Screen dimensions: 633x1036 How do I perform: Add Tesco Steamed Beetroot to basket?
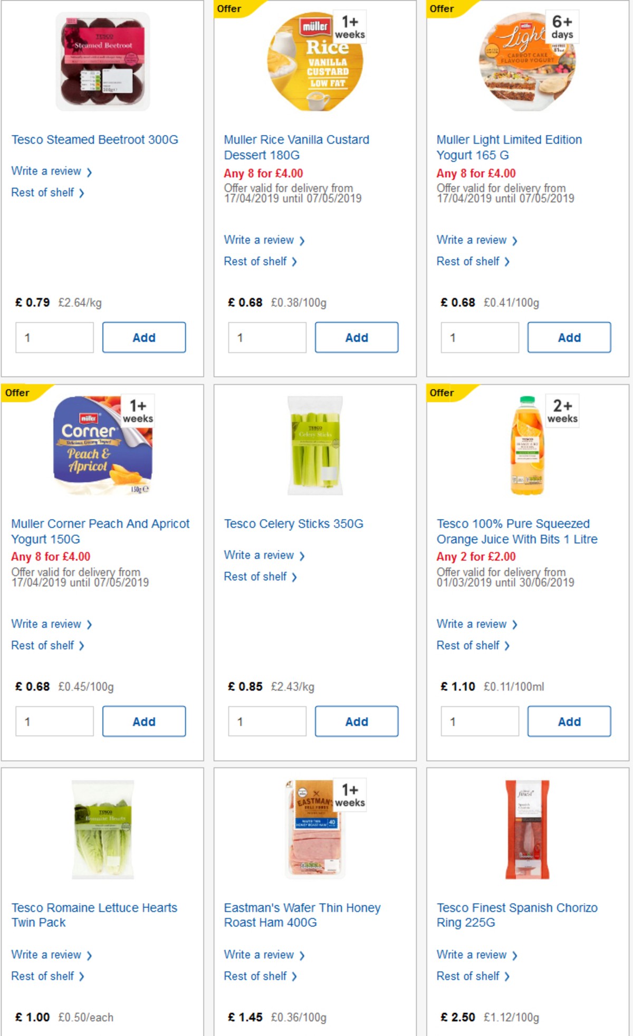tap(144, 337)
